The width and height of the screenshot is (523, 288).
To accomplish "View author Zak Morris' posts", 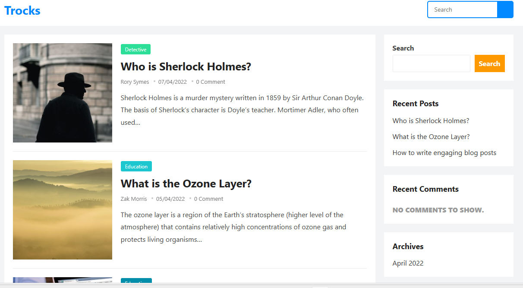I will (x=134, y=199).
